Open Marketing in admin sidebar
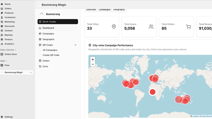The image size is (212, 119). pyautogui.click(x=10, y=22)
